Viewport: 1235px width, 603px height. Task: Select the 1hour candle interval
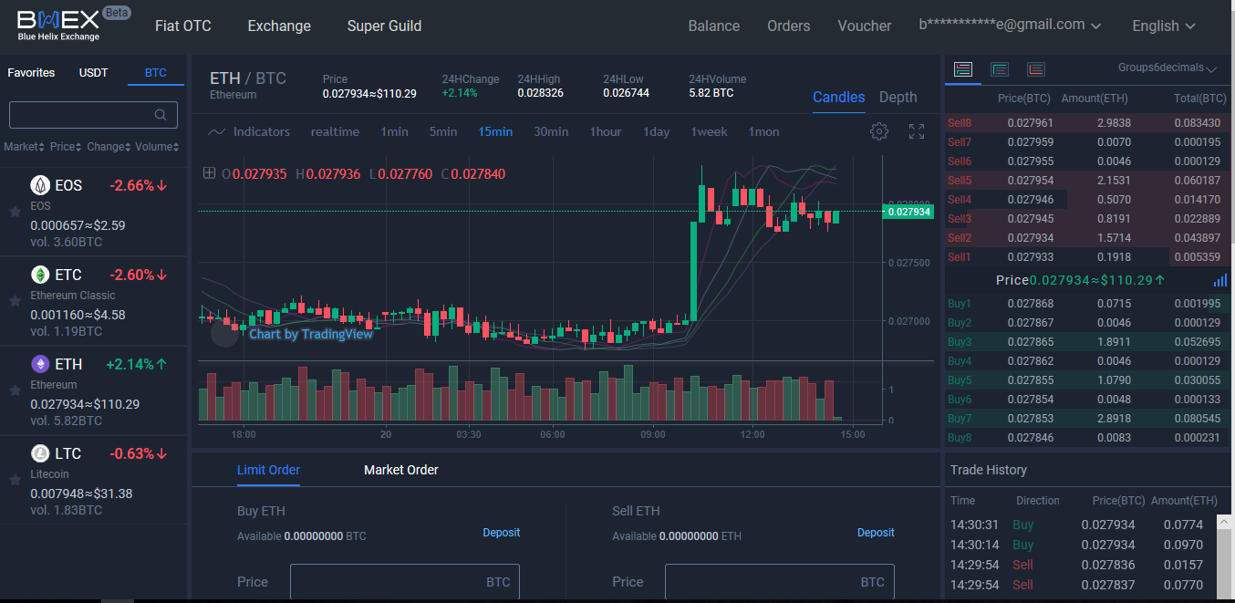click(x=605, y=131)
